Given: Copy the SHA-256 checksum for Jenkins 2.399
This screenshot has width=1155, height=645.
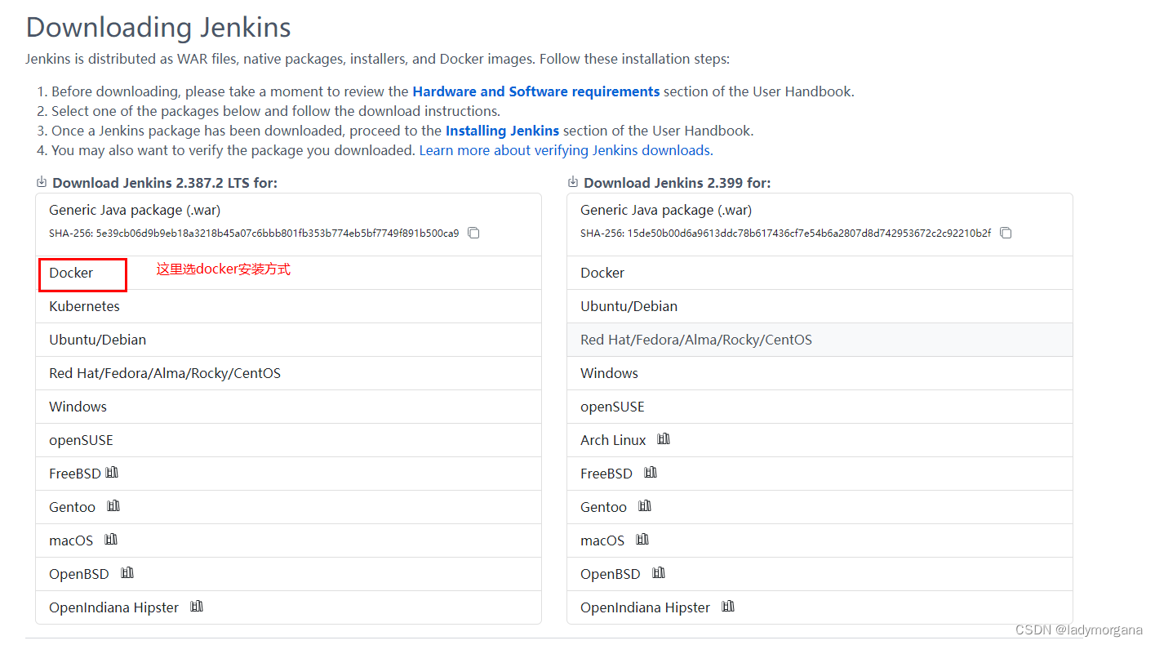Looking at the screenshot, I should pyautogui.click(x=1006, y=232).
